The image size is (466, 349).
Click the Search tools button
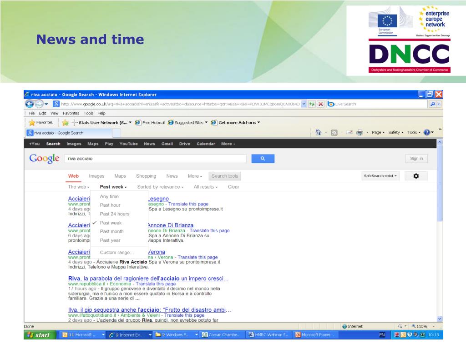[x=225, y=176]
